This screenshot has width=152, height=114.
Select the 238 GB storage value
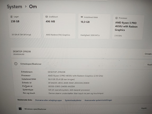coord(15,21)
